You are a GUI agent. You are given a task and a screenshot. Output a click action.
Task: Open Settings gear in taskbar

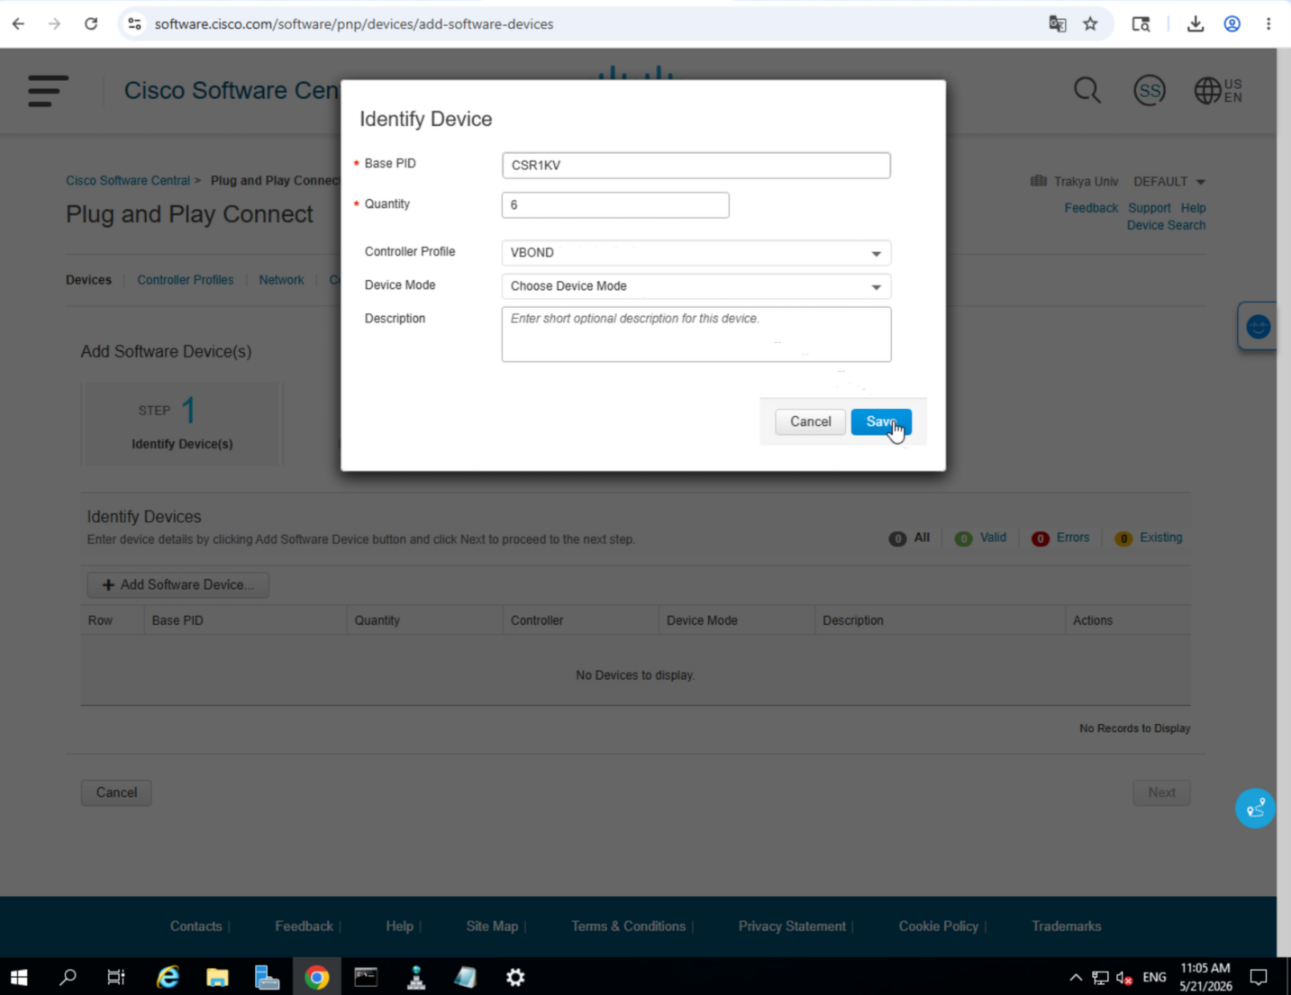pos(515,977)
